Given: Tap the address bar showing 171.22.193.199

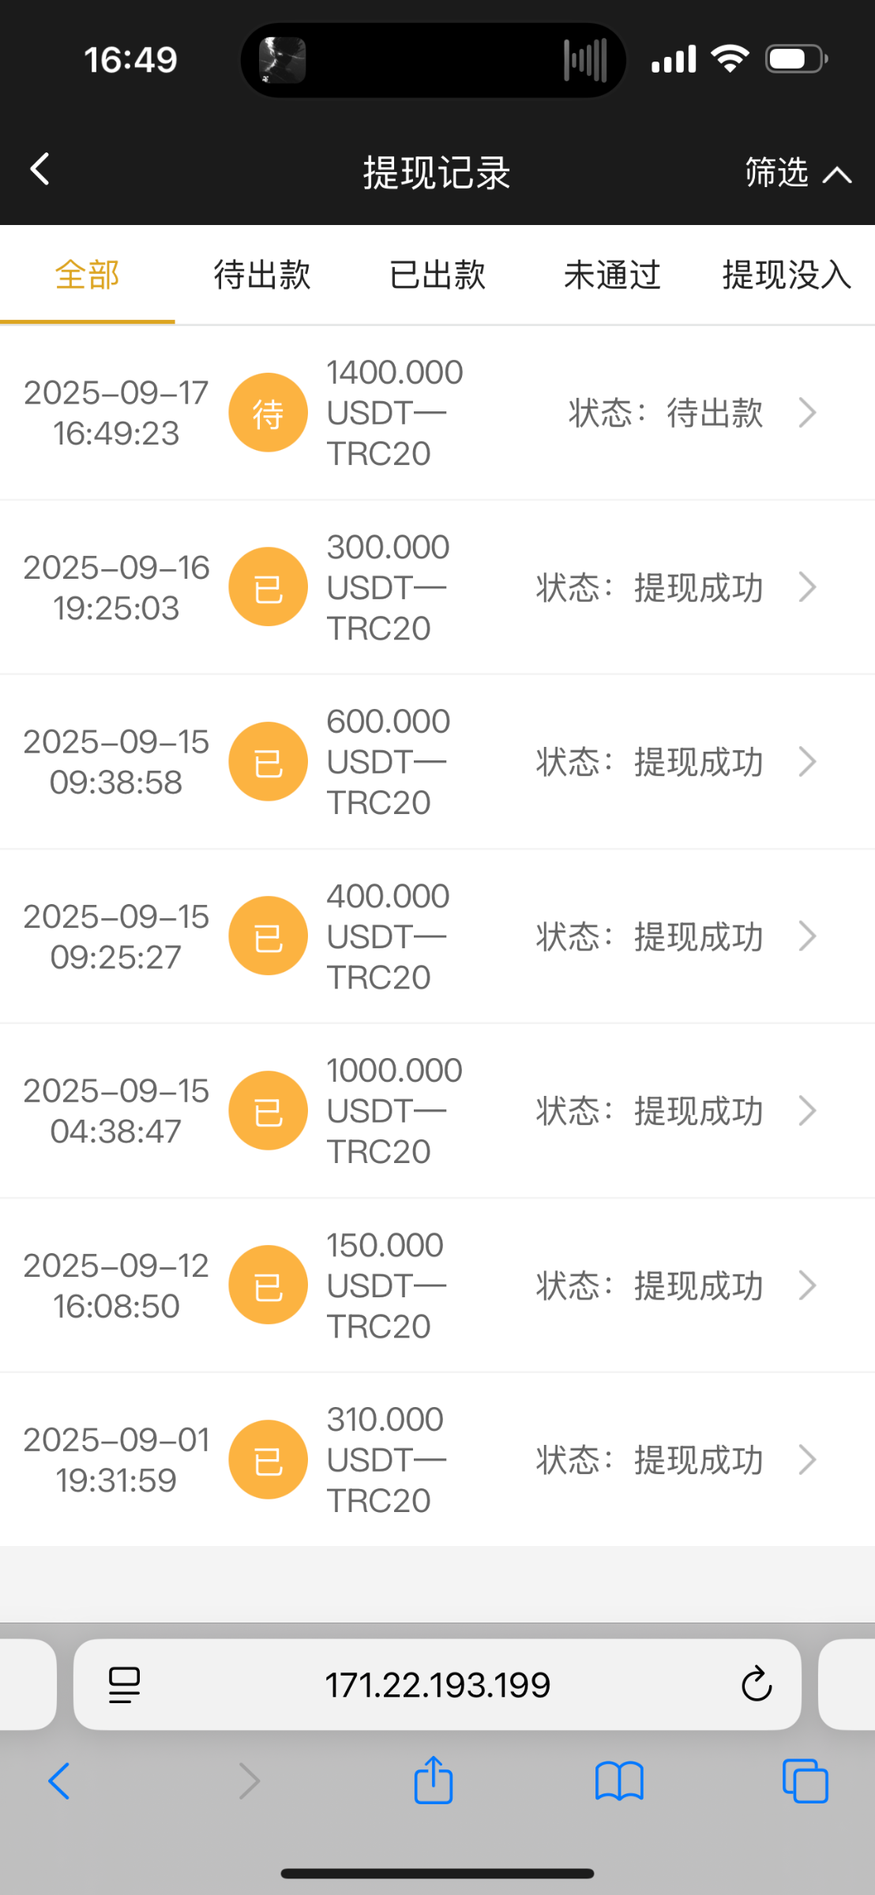Looking at the screenshot, I should tap(437, 1685).
